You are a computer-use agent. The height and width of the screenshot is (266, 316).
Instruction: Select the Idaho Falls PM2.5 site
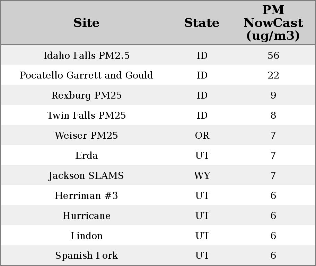(86, 56)
